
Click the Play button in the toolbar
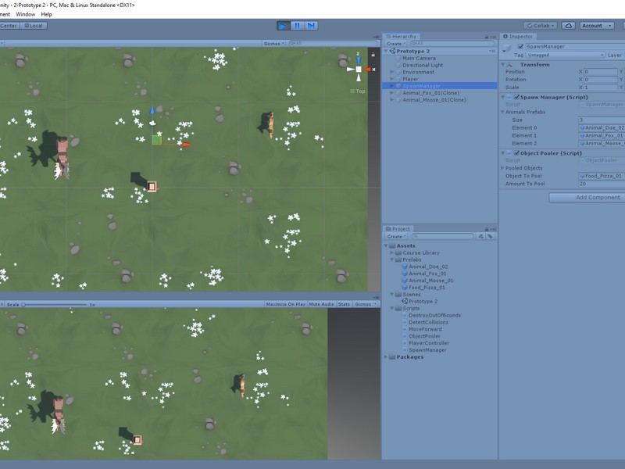pyautogui.click(x=283, y=26)
